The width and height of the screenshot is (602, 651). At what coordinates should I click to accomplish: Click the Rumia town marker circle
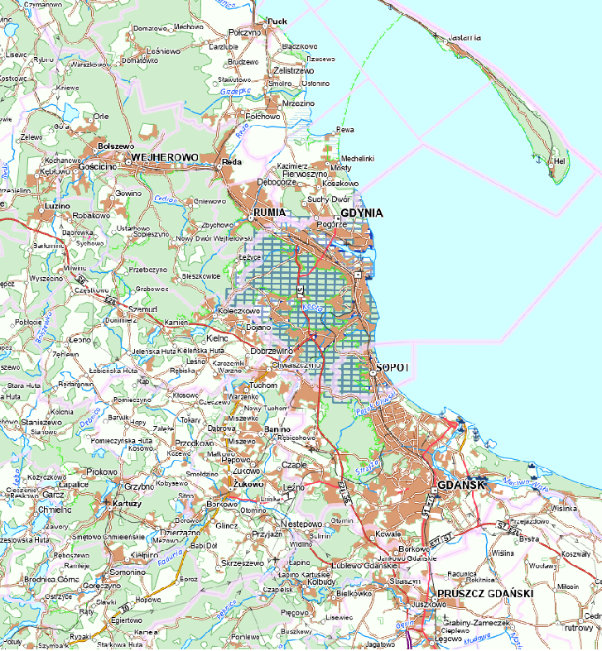point(252,218)
